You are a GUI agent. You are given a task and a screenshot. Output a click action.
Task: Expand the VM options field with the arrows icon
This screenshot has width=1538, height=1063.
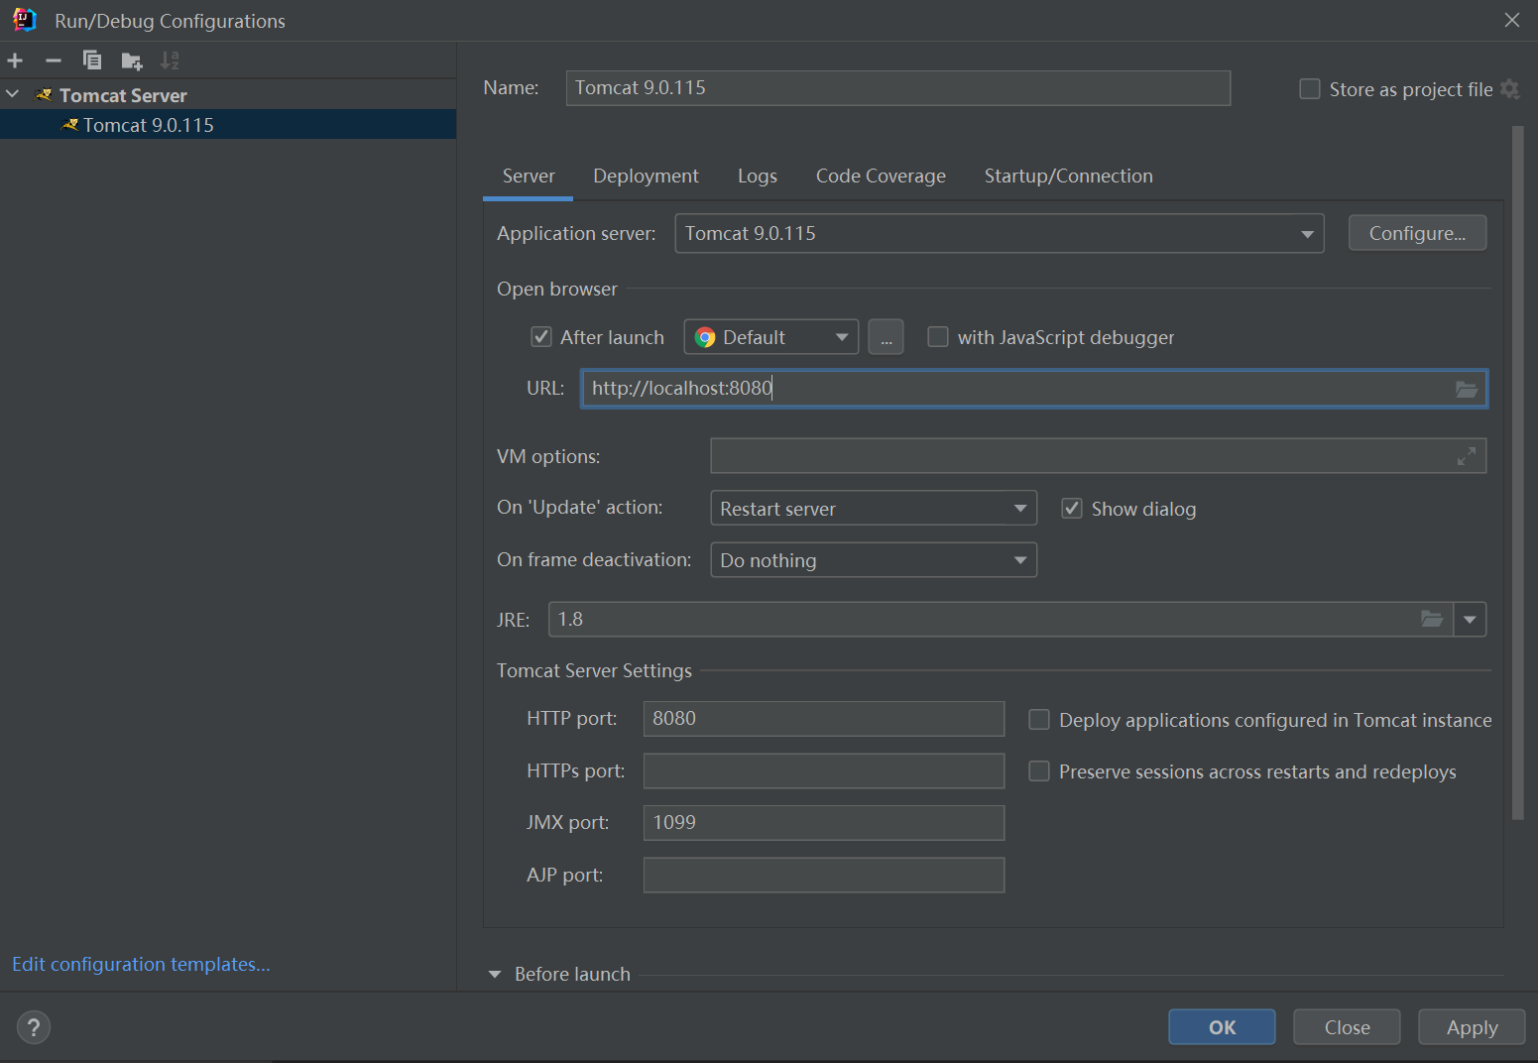point(1467,456)
